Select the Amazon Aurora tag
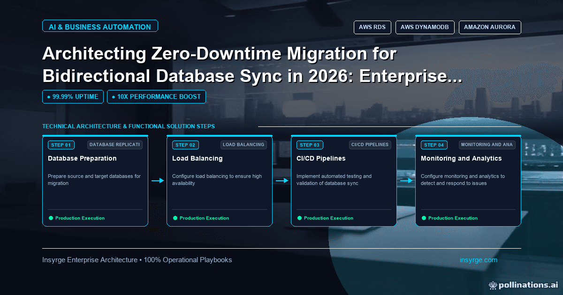 [x=489, y=27]
